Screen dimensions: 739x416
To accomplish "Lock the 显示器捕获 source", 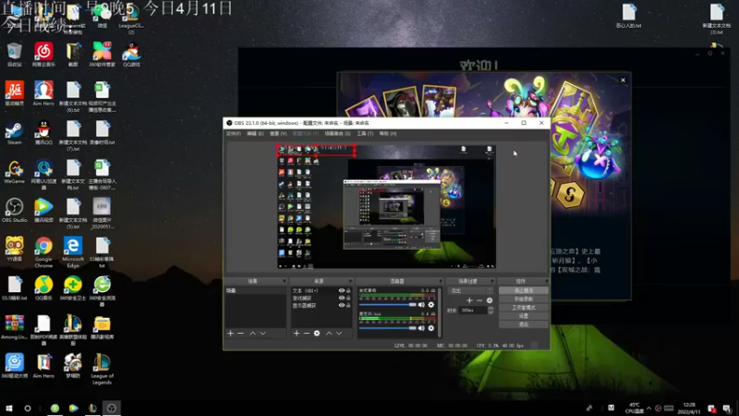I will tap(348, 305).
